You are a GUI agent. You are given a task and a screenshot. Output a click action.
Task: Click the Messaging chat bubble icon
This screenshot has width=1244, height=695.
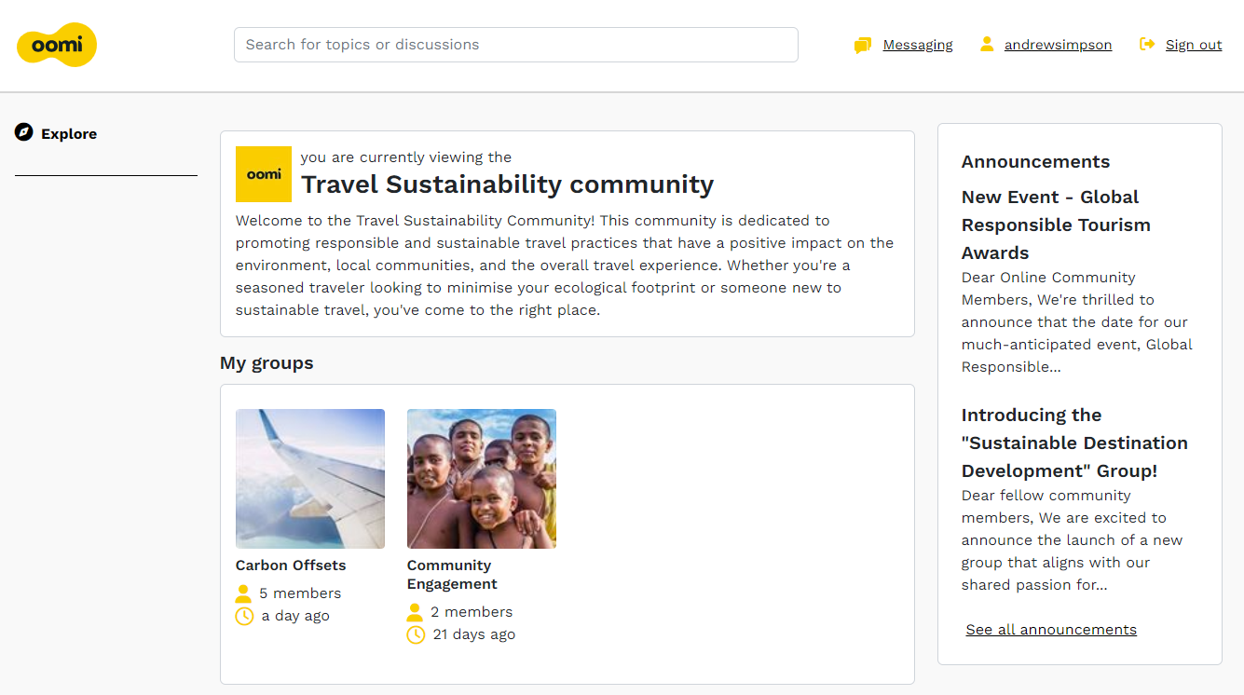coord(863,45)
